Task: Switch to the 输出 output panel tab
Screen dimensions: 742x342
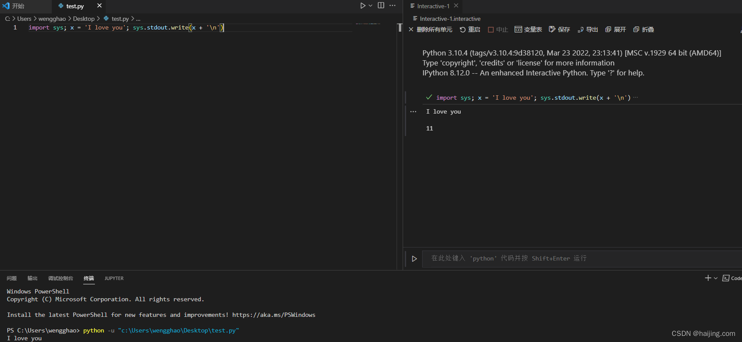Action: [x=33, y=278]
